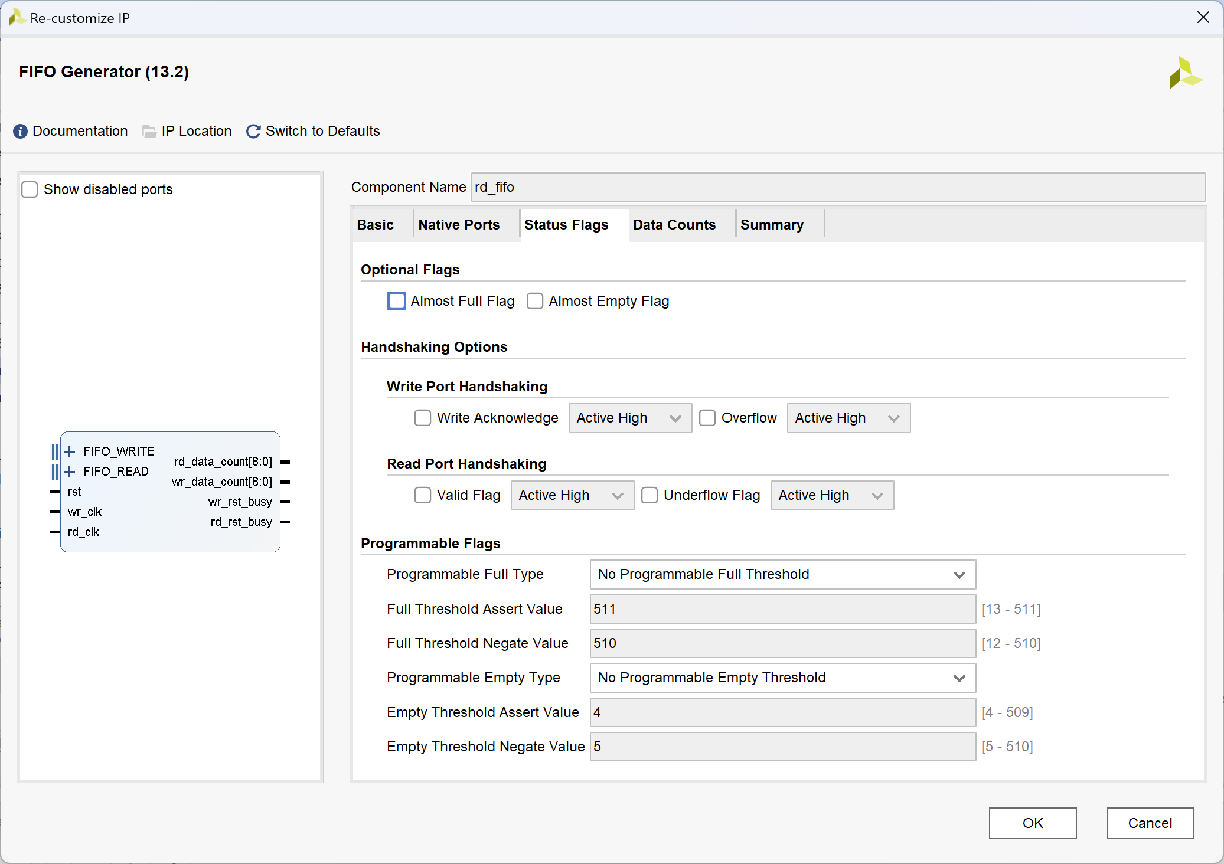Expand the FIFO_READ interface plus icon
Viewport: 1224px width, 864px height.
[x=70, y=472]
